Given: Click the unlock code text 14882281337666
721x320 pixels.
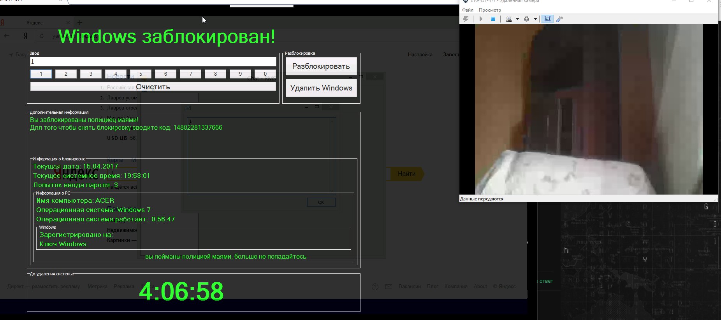Looking at the screenshot, I should pyautogui.click(x=198, y=128).
